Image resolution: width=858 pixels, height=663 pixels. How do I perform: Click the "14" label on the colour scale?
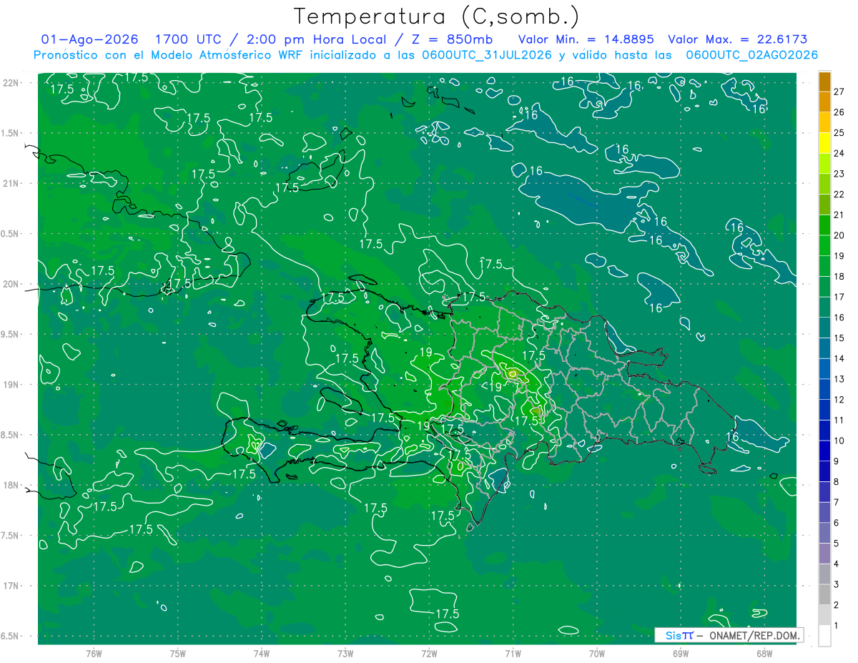point(839,358)
